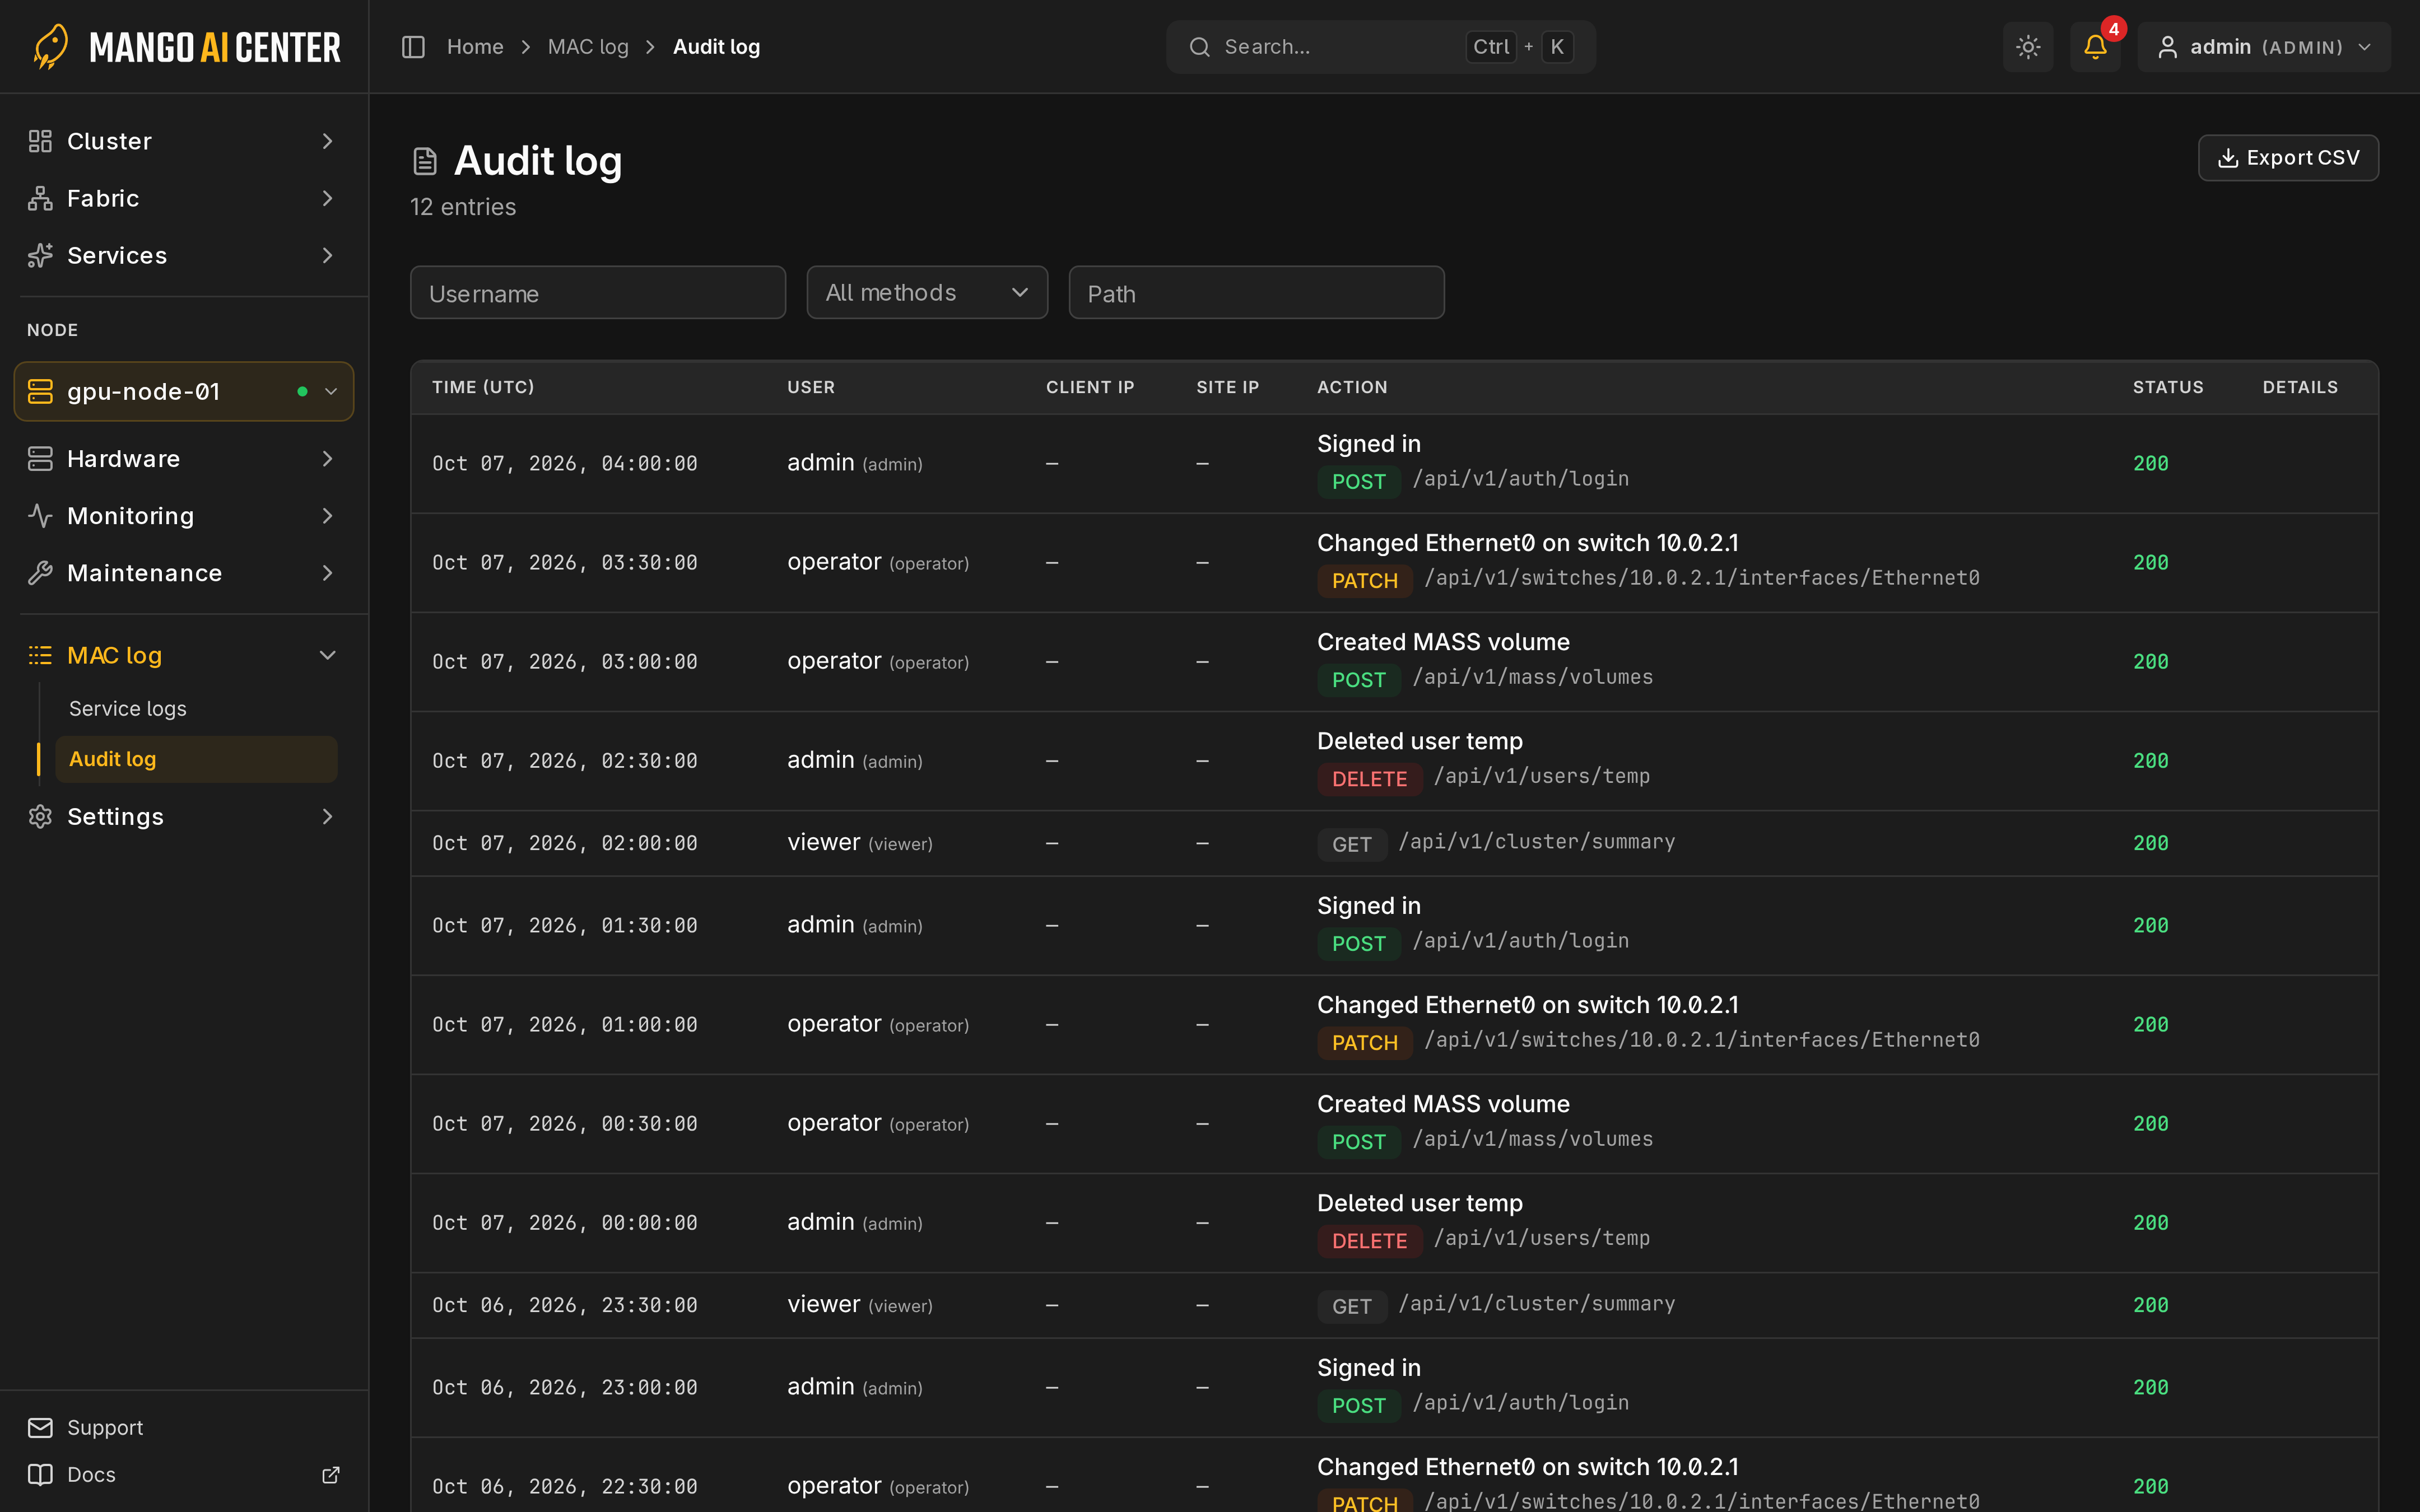
Task: Open the All methods dropdown
Action: pos(927,293)
